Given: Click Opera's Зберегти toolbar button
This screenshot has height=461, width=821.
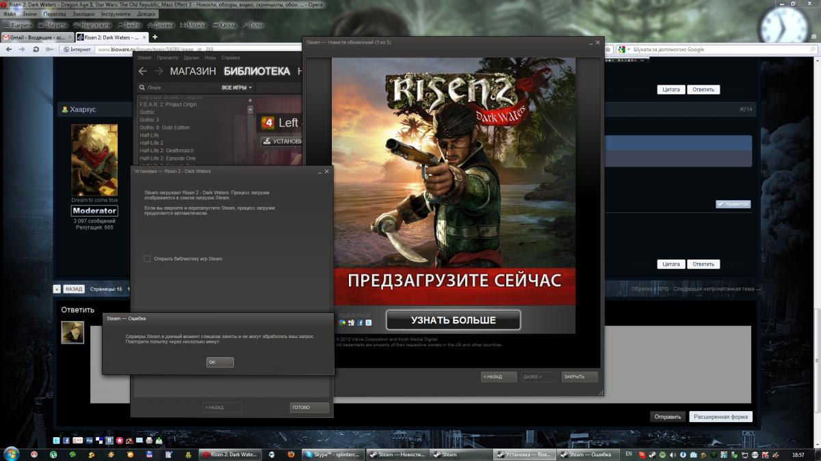Looking at the screenshot, I should click(x=51, y=25).
